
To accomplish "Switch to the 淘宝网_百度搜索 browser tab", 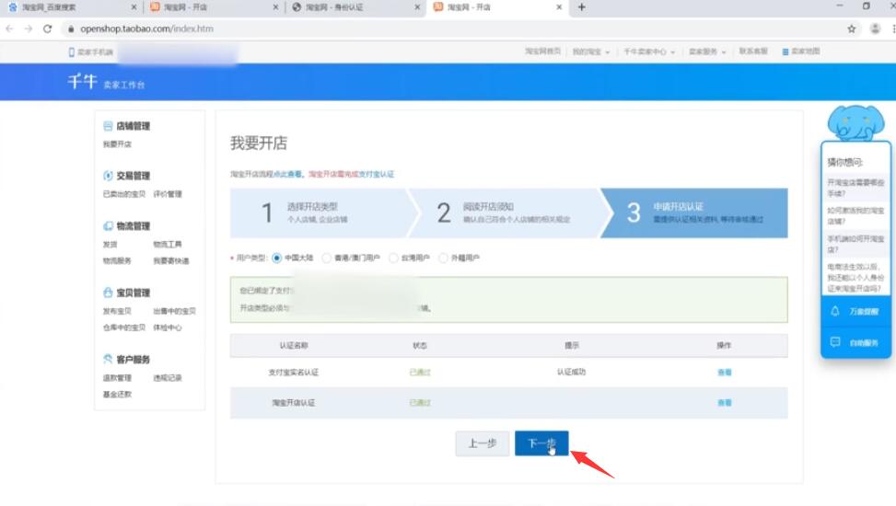I will 64,7.
